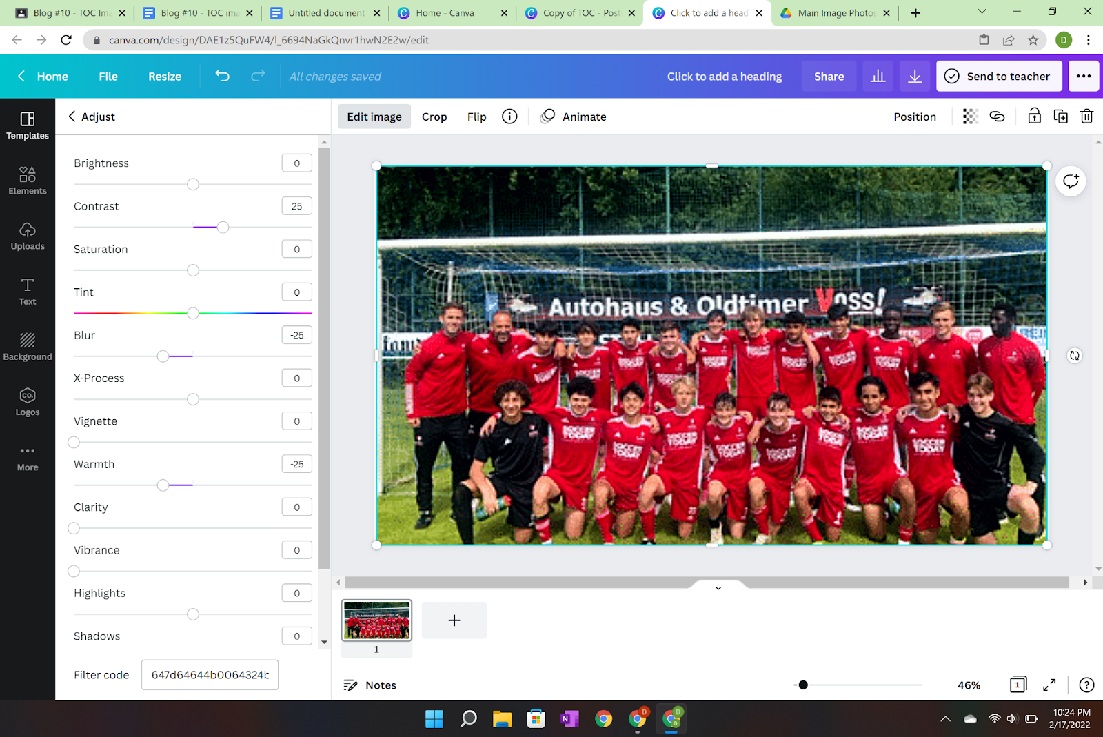
Task: Click the Brightness value field
Action: pos(296,163)
